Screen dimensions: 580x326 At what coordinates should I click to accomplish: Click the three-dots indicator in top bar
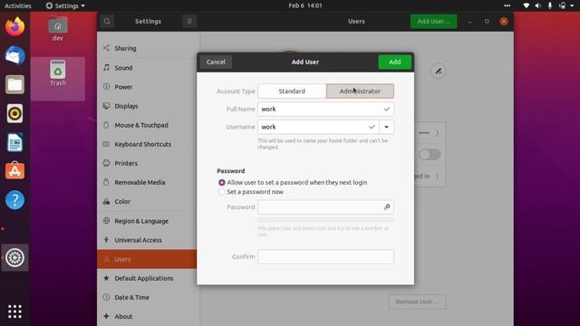click(507, 5)
